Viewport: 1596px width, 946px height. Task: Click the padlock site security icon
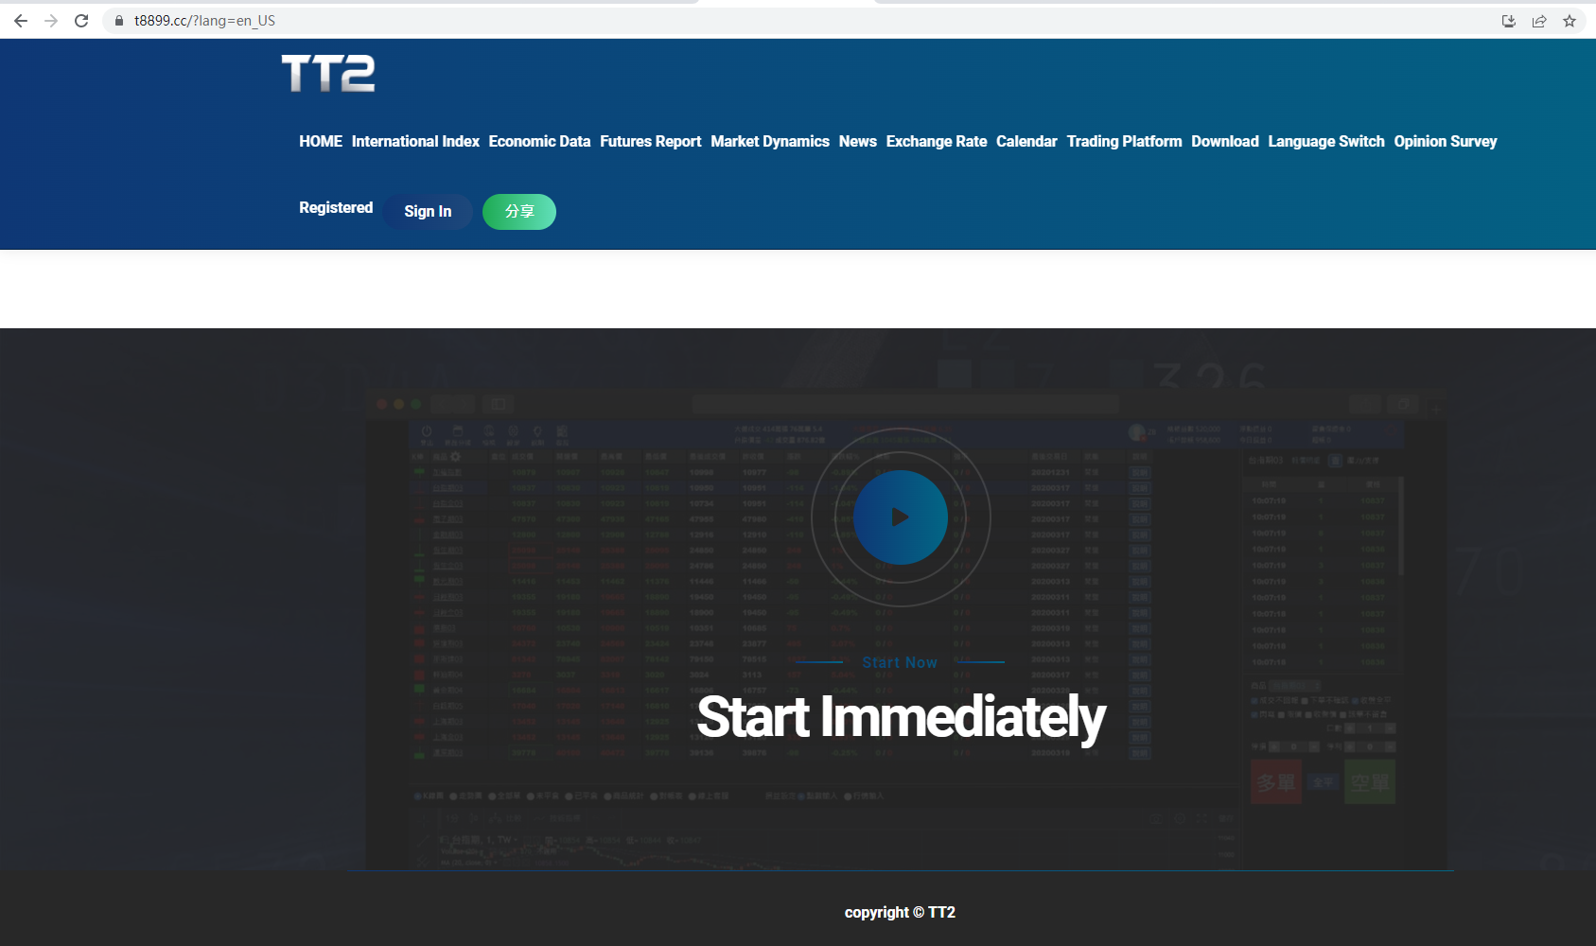coord(119,21)
